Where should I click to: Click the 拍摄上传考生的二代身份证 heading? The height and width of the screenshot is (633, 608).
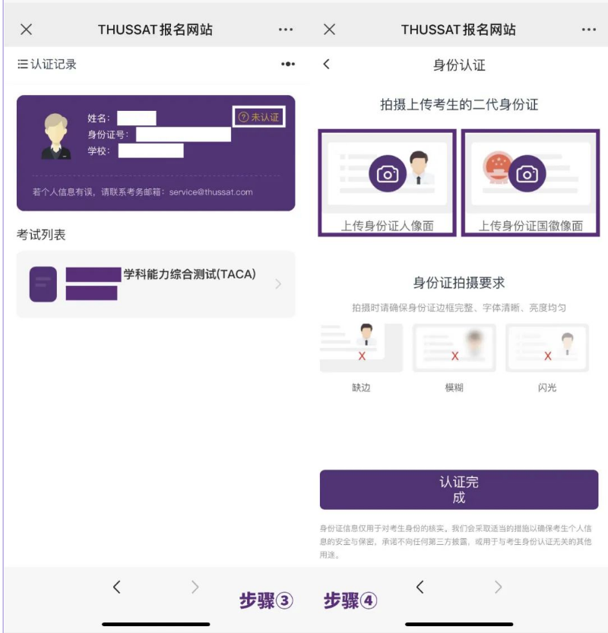tap(459, 105)
